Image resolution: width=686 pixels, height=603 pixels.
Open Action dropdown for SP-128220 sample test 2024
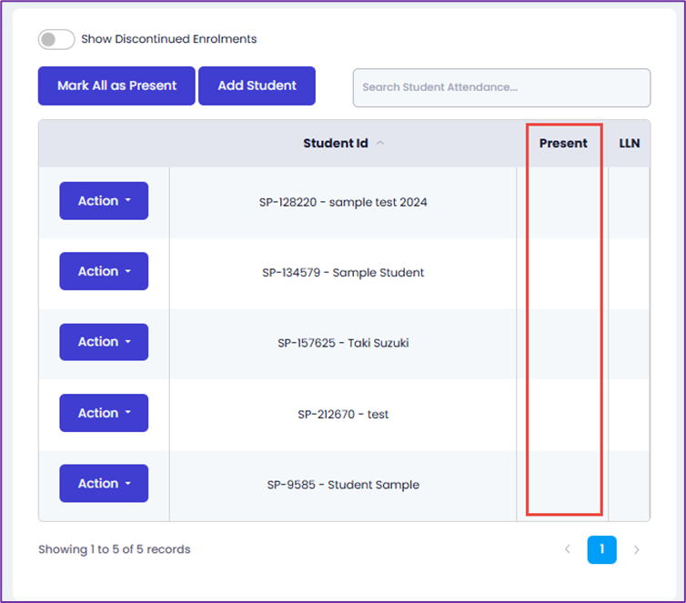pyautogui.click(x=104, y=201)
